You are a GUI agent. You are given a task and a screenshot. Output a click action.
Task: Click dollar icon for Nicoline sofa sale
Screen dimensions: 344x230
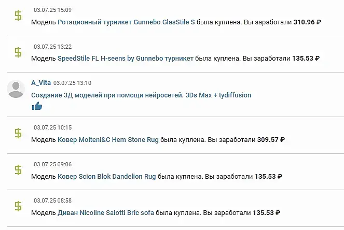point(18,206)
